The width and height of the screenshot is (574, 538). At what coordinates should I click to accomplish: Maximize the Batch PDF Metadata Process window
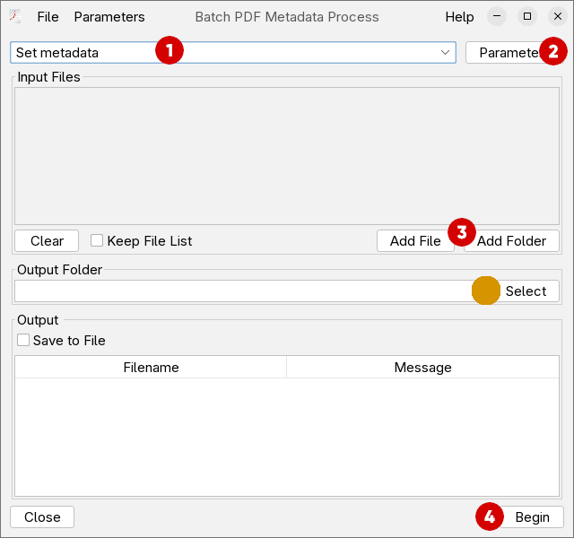tap(527, 16)
